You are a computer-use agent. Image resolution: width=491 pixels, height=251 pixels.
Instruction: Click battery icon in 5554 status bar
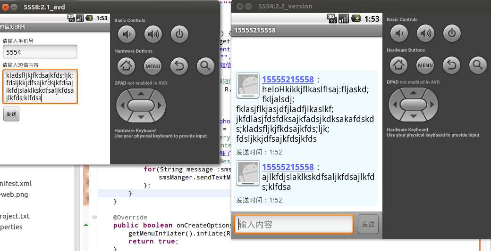pos(356,18)
